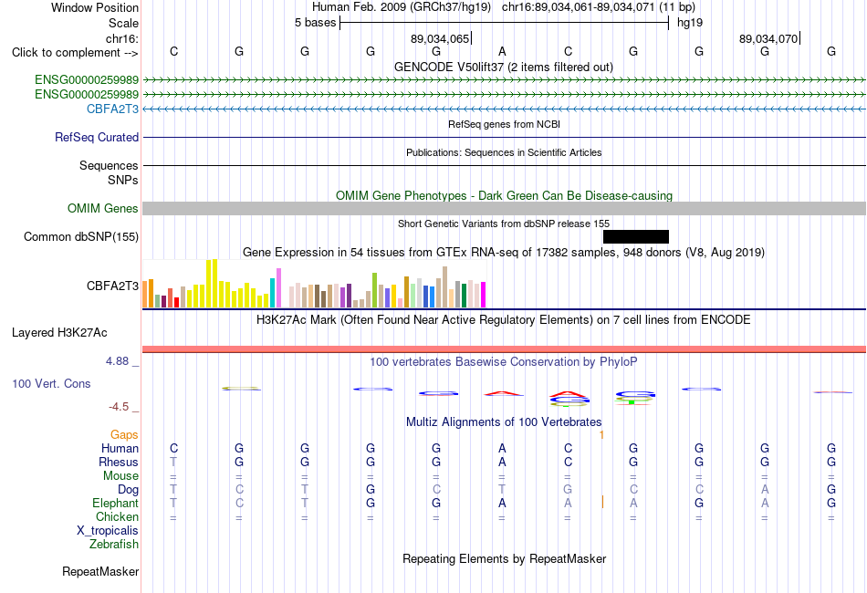Open the GTEx Gene Expression track title
The image size is (867, 593).
pos(503,253)
